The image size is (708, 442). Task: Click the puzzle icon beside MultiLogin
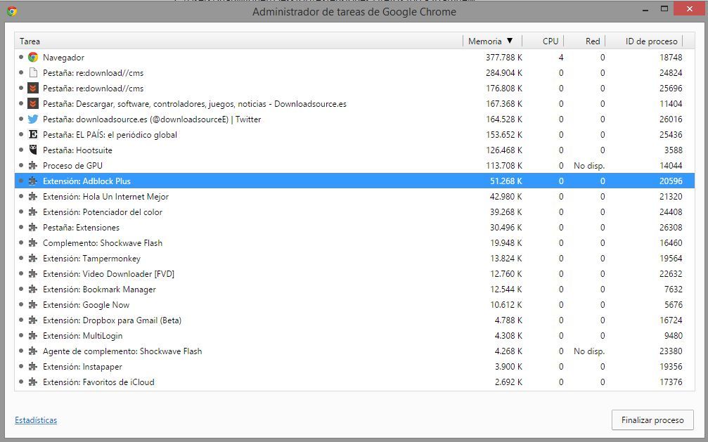pyautogui.click(x=33, y=335)
